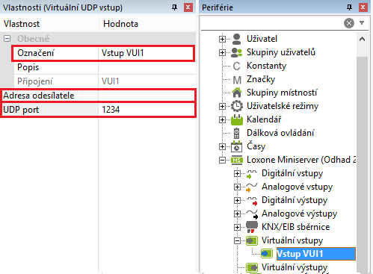Close the Periférie panel
This screenshot has height=274, width=373.
(363, 7)
